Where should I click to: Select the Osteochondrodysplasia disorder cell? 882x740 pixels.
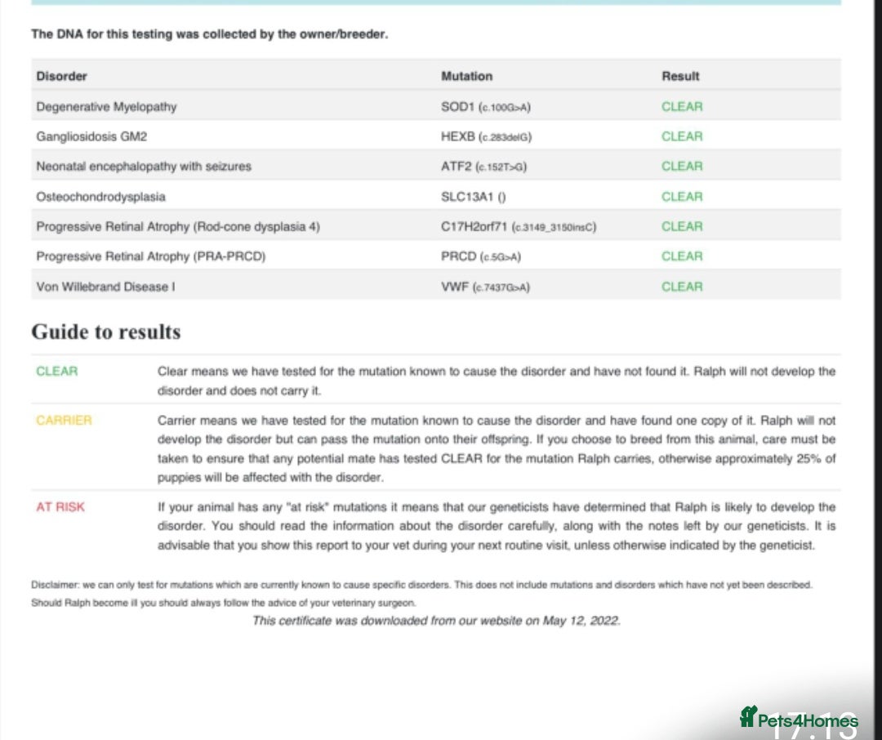[100, 196]
